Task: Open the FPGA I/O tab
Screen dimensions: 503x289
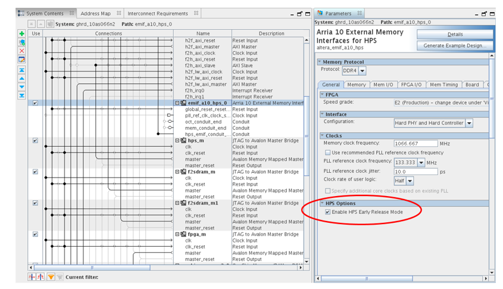Action: tap(411, 85)
